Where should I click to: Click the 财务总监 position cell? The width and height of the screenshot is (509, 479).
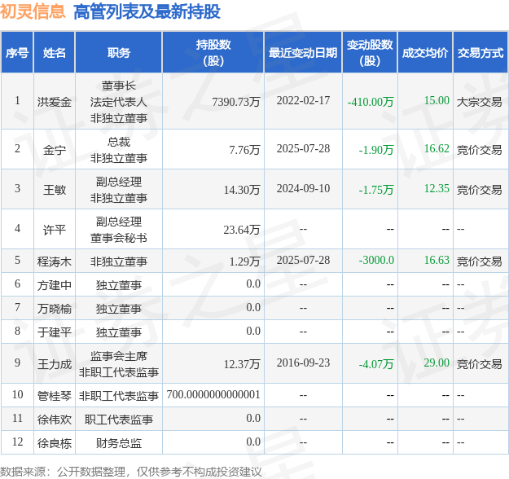click(119, 443)
